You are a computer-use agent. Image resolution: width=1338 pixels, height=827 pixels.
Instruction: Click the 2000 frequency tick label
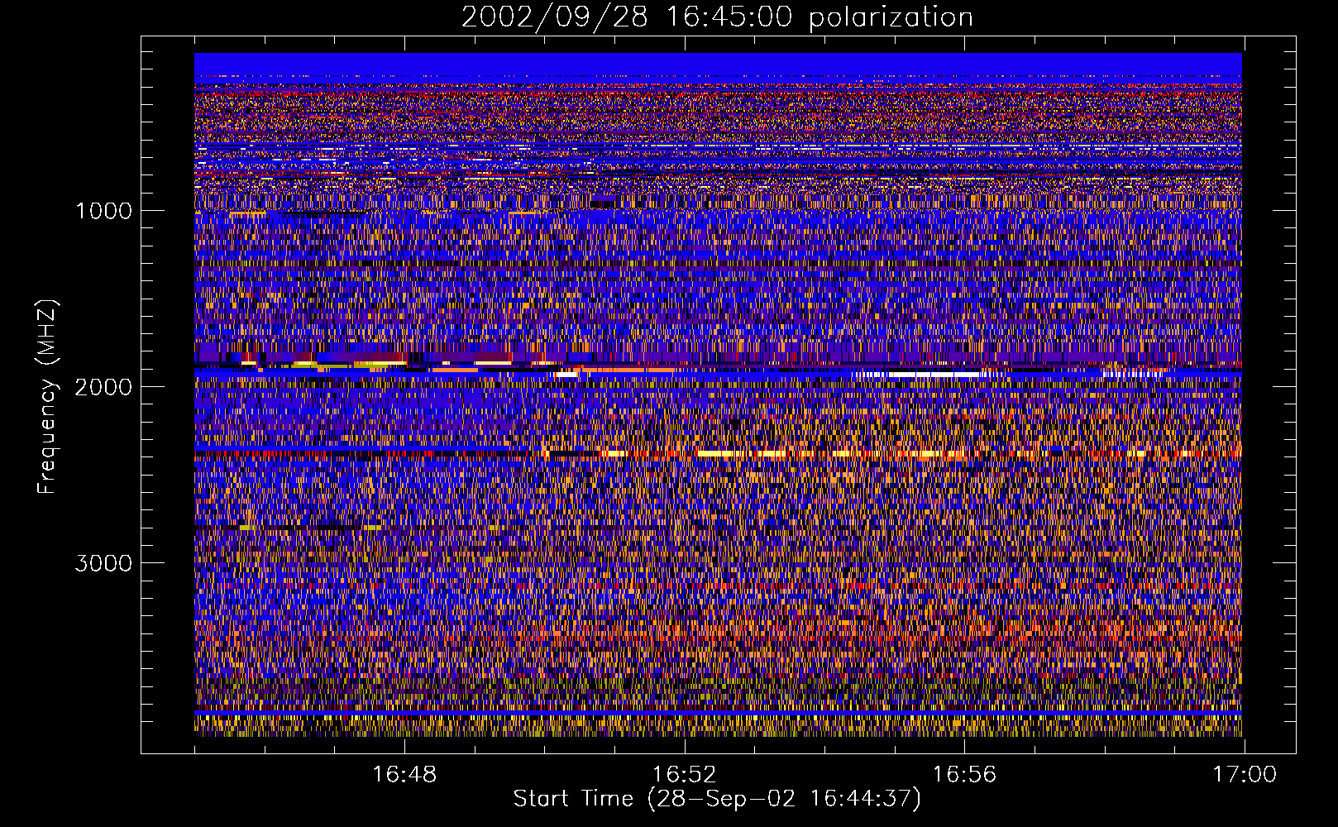[103, 387]
